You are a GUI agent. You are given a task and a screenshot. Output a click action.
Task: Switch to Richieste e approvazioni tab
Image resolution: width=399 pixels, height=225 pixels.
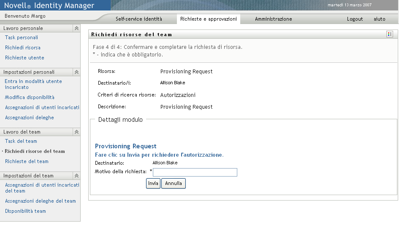pyautogui.click(x=208, y=19)
